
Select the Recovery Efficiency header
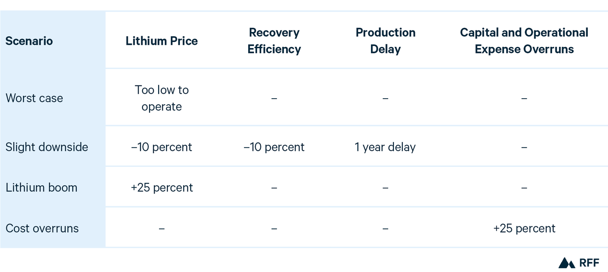(x=274, y=41)
